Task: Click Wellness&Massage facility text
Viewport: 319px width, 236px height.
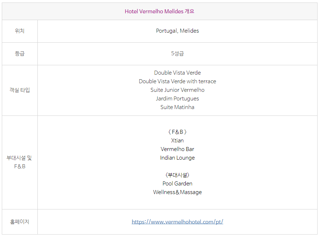Action: point(178,192)
